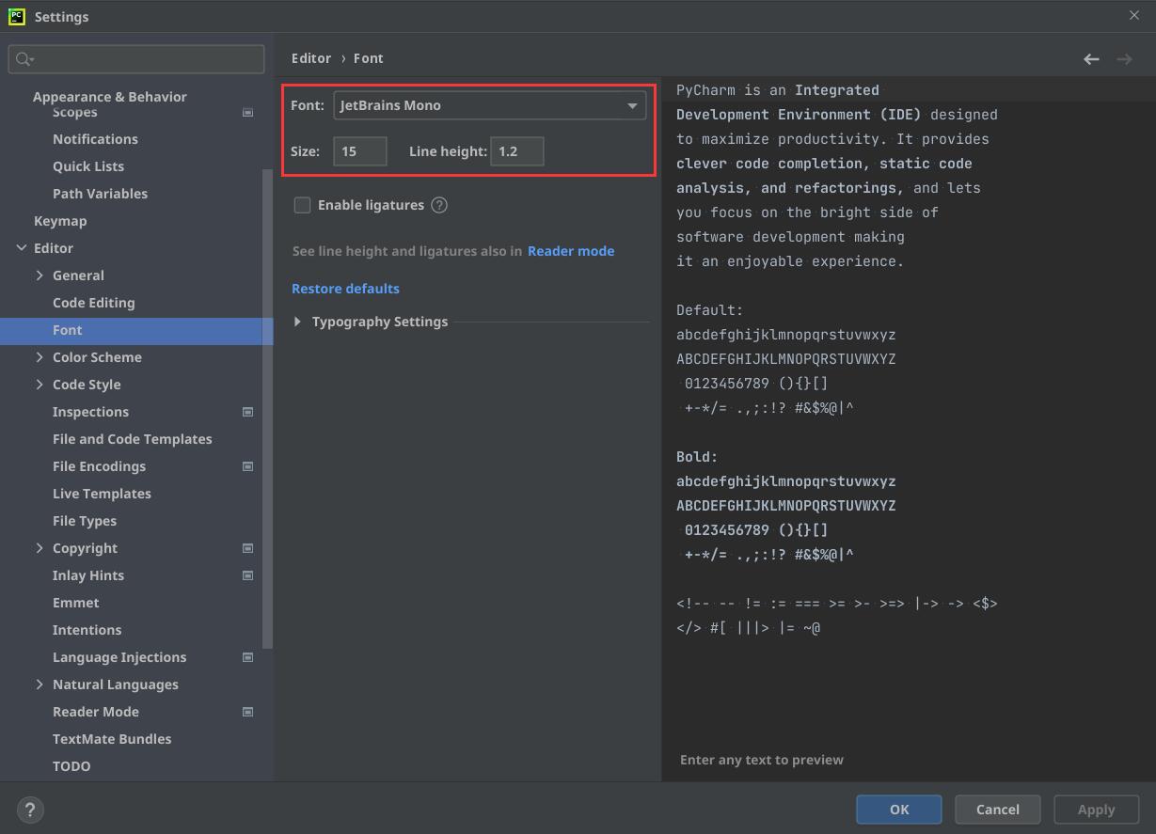Open the Reader mode link
Screen dimensions: 1156x834
click(570, 251)
